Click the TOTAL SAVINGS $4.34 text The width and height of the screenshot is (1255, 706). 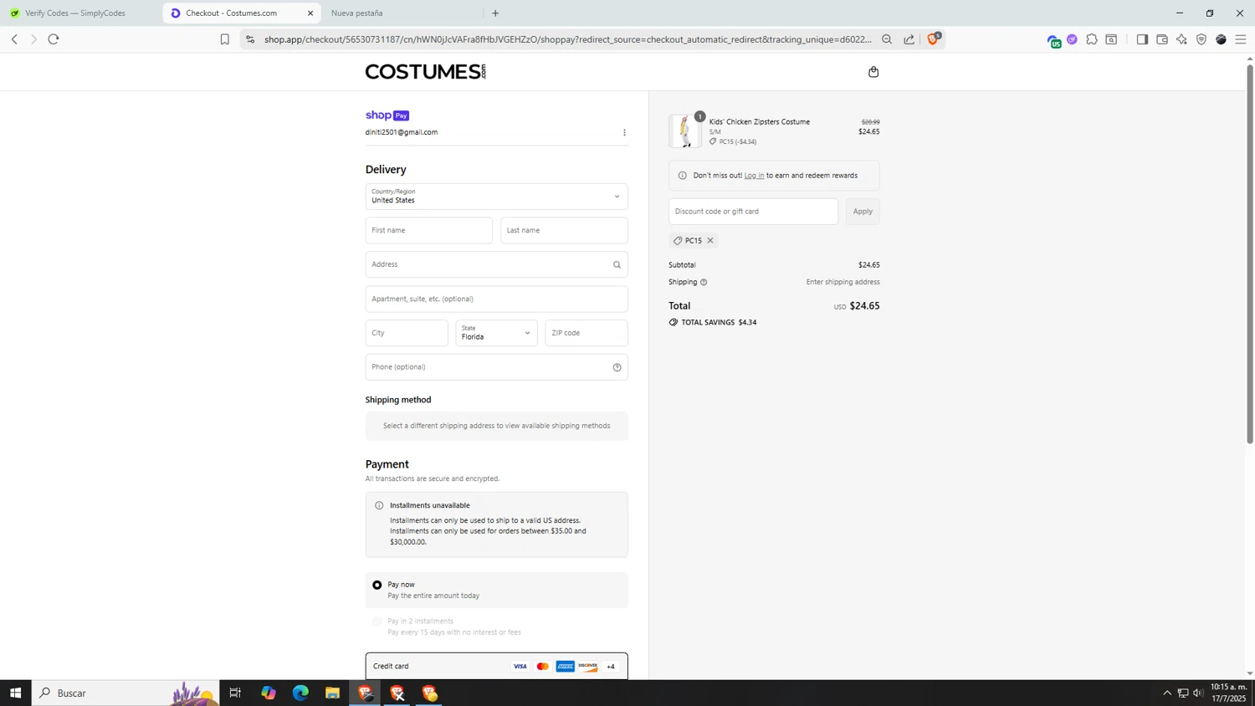tap(719, 323)
